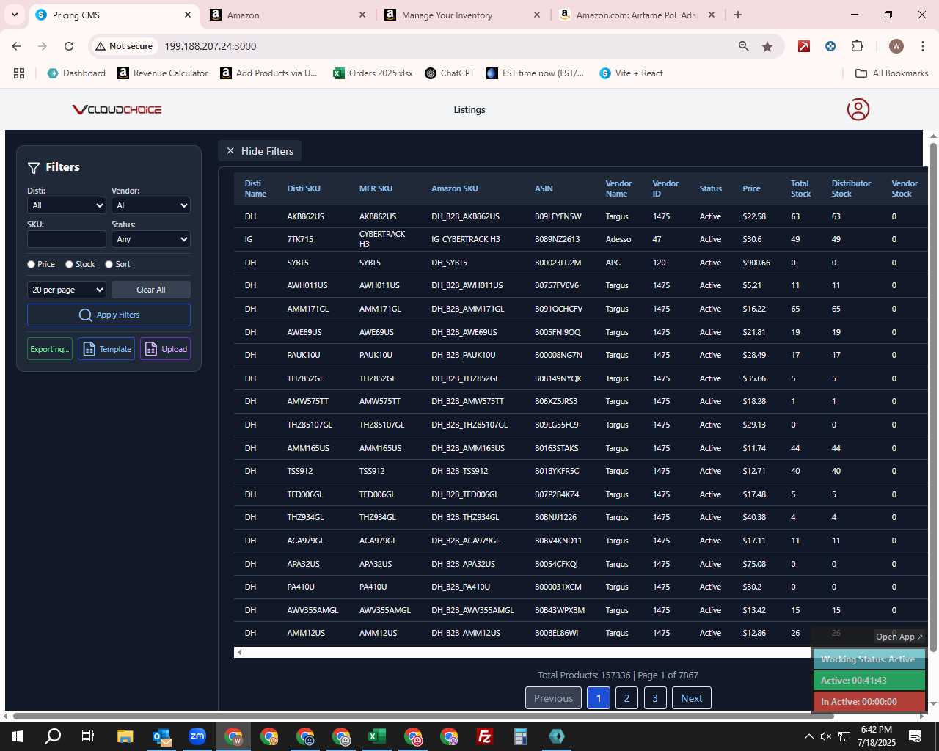Select the Price radio button
The height and width of the screenshot is (751, 939).
point(31,264)
